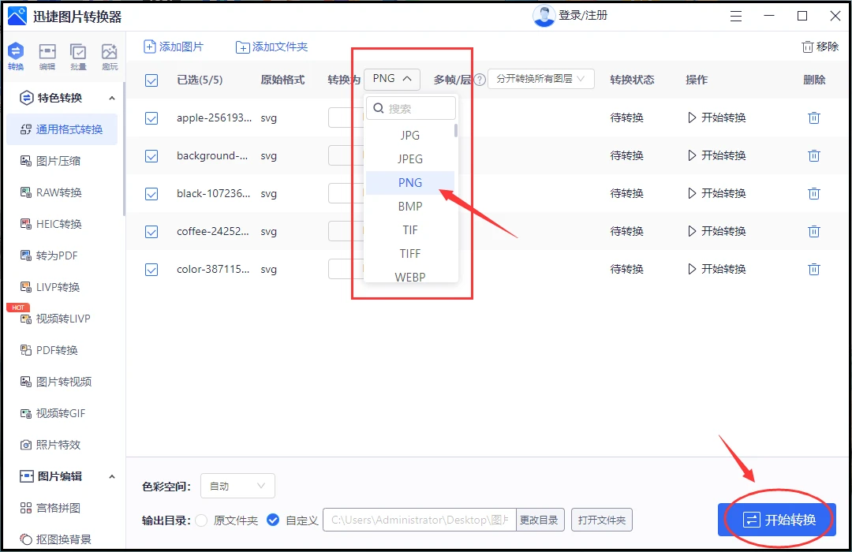Choose WEBP in format list
Screen dimensions: 852x552
[410, 276]
